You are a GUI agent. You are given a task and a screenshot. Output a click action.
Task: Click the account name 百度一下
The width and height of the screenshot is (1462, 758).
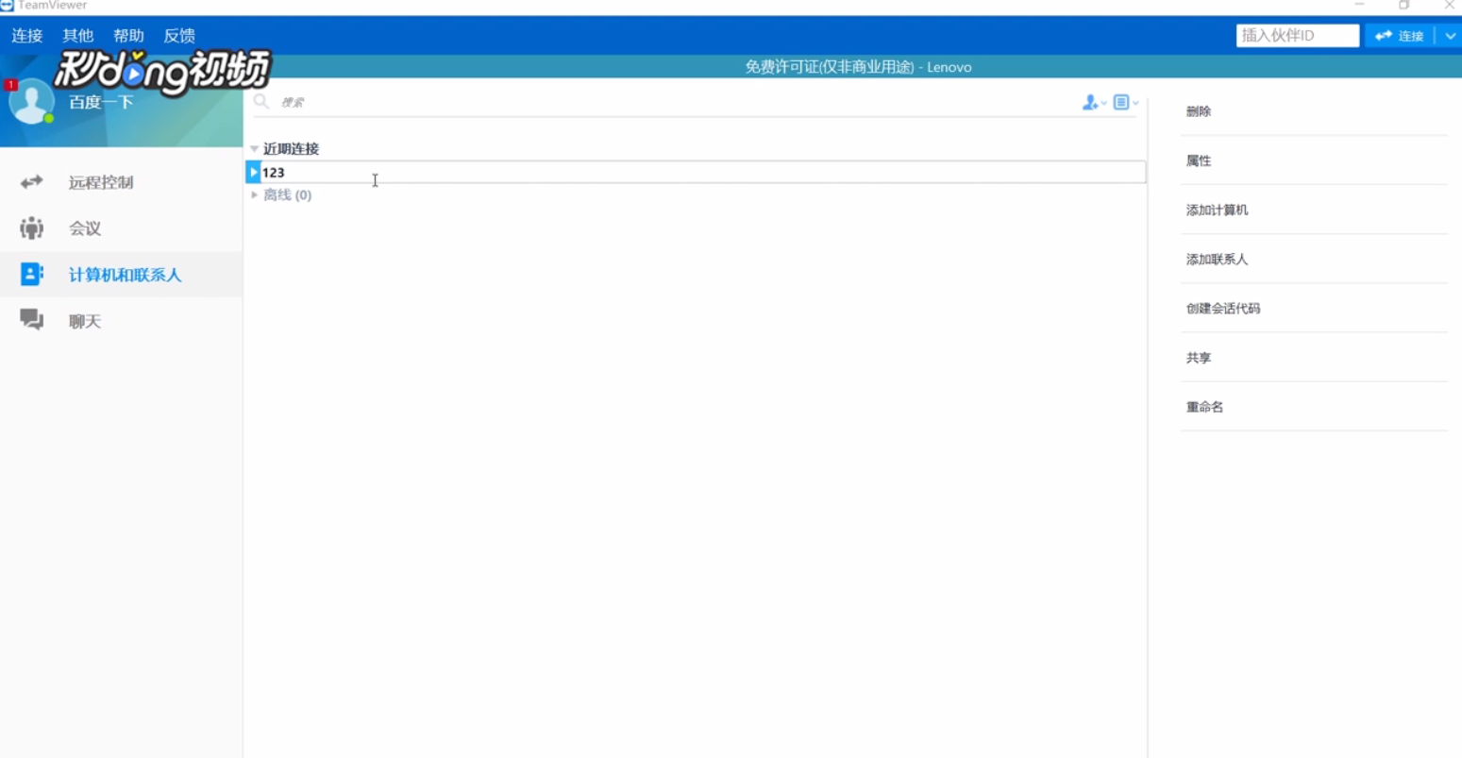(x=101, y=102)
